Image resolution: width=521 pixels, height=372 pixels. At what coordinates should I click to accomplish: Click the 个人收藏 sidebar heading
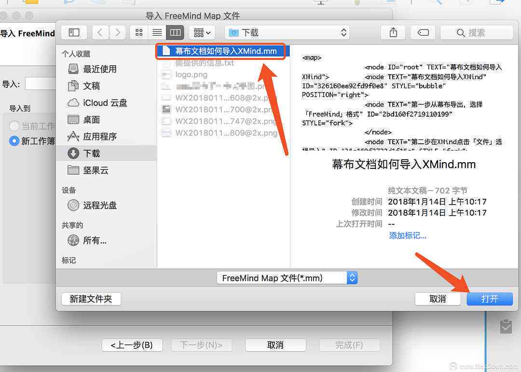[x=76, y=54]
